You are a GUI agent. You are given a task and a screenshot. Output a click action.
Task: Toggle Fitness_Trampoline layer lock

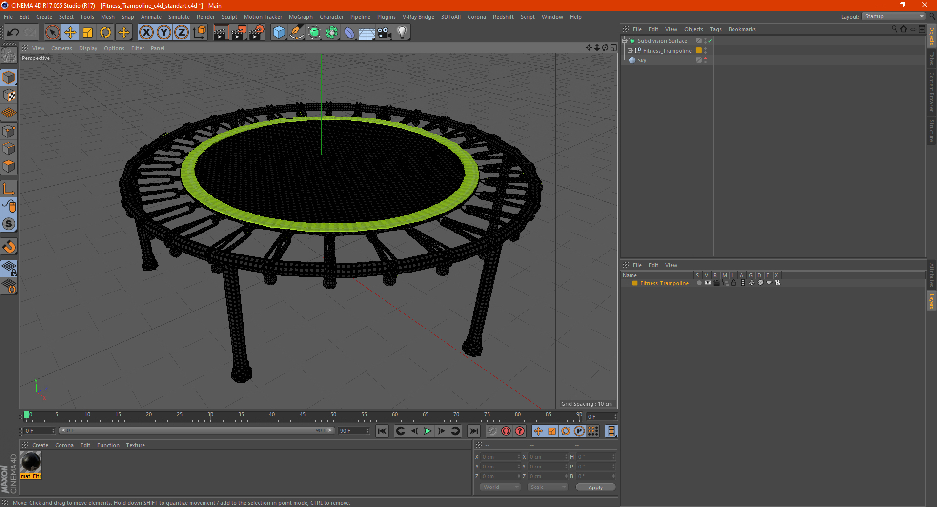click(x=733, y=283)
